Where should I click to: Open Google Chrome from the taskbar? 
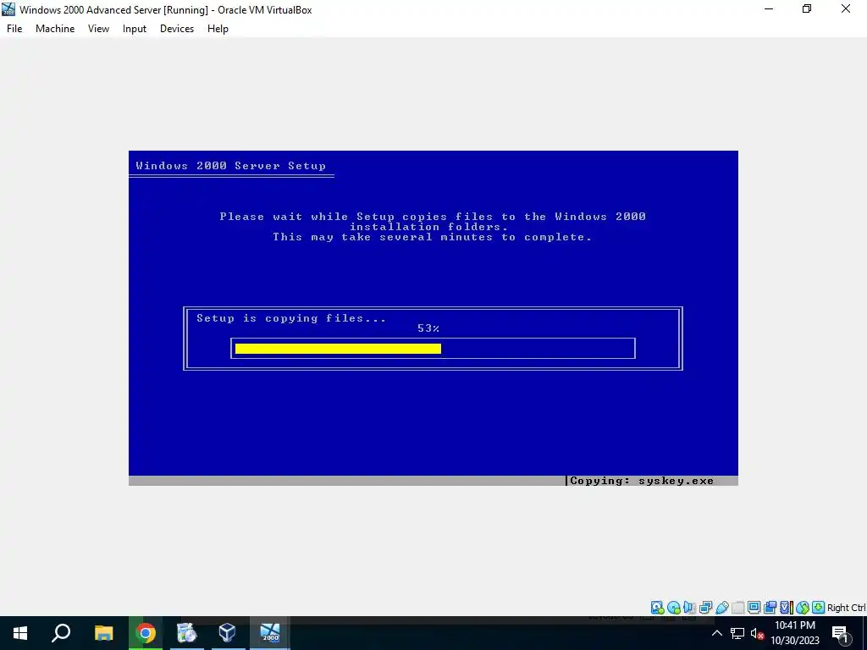click(146, 633)
